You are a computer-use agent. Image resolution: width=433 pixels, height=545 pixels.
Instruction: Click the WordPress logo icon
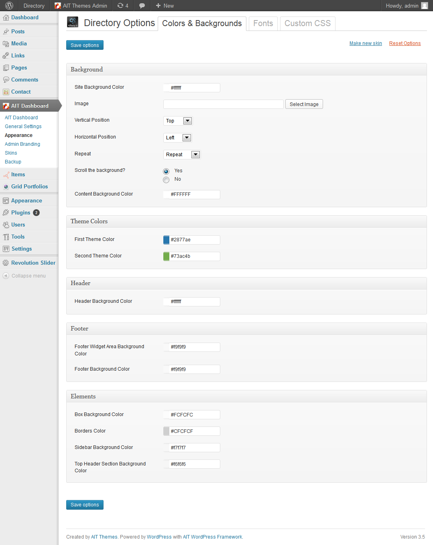pos(9,6)
